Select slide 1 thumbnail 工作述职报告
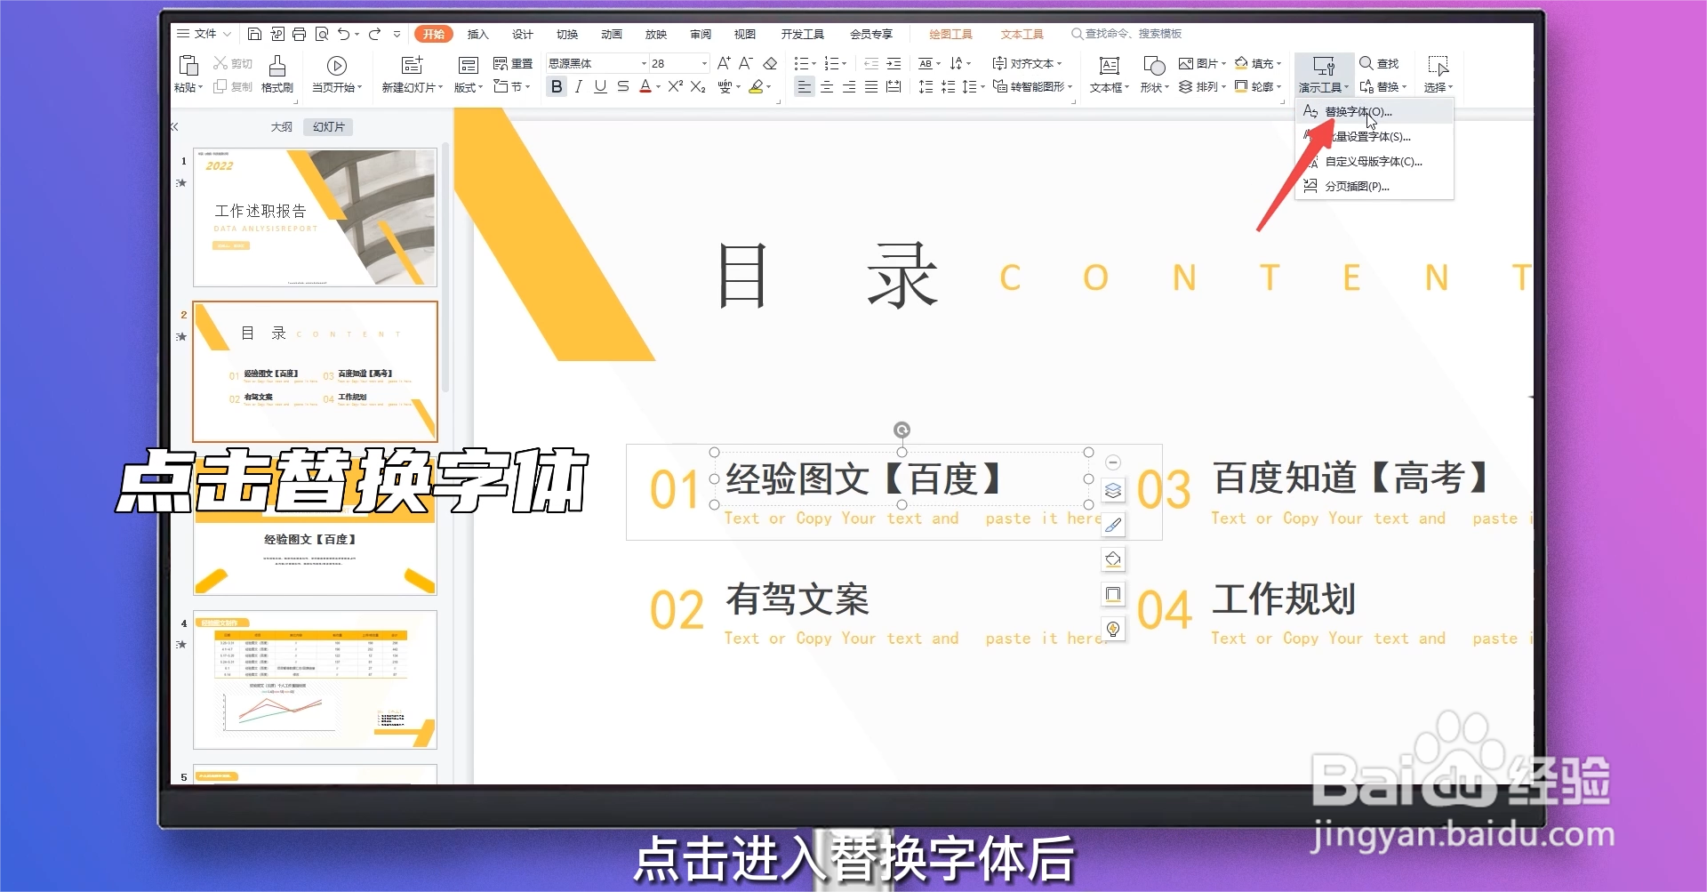The image size is (1707, 892). (316, 217)
